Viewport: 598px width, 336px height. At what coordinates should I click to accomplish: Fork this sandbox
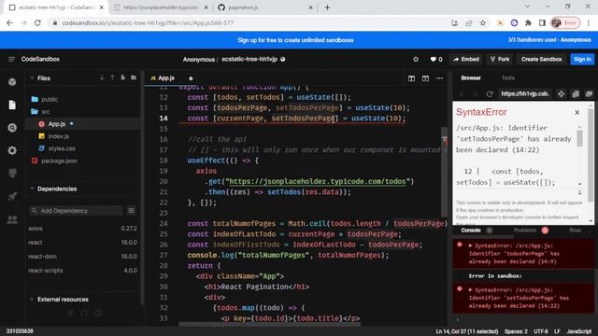click(x=500, y=60)
